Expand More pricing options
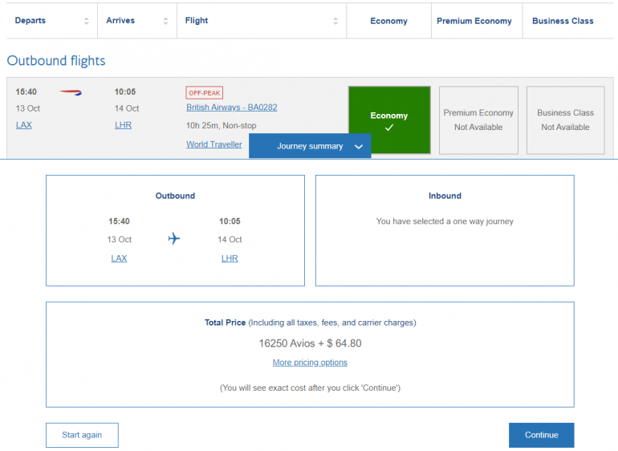 tap(310, 363)
